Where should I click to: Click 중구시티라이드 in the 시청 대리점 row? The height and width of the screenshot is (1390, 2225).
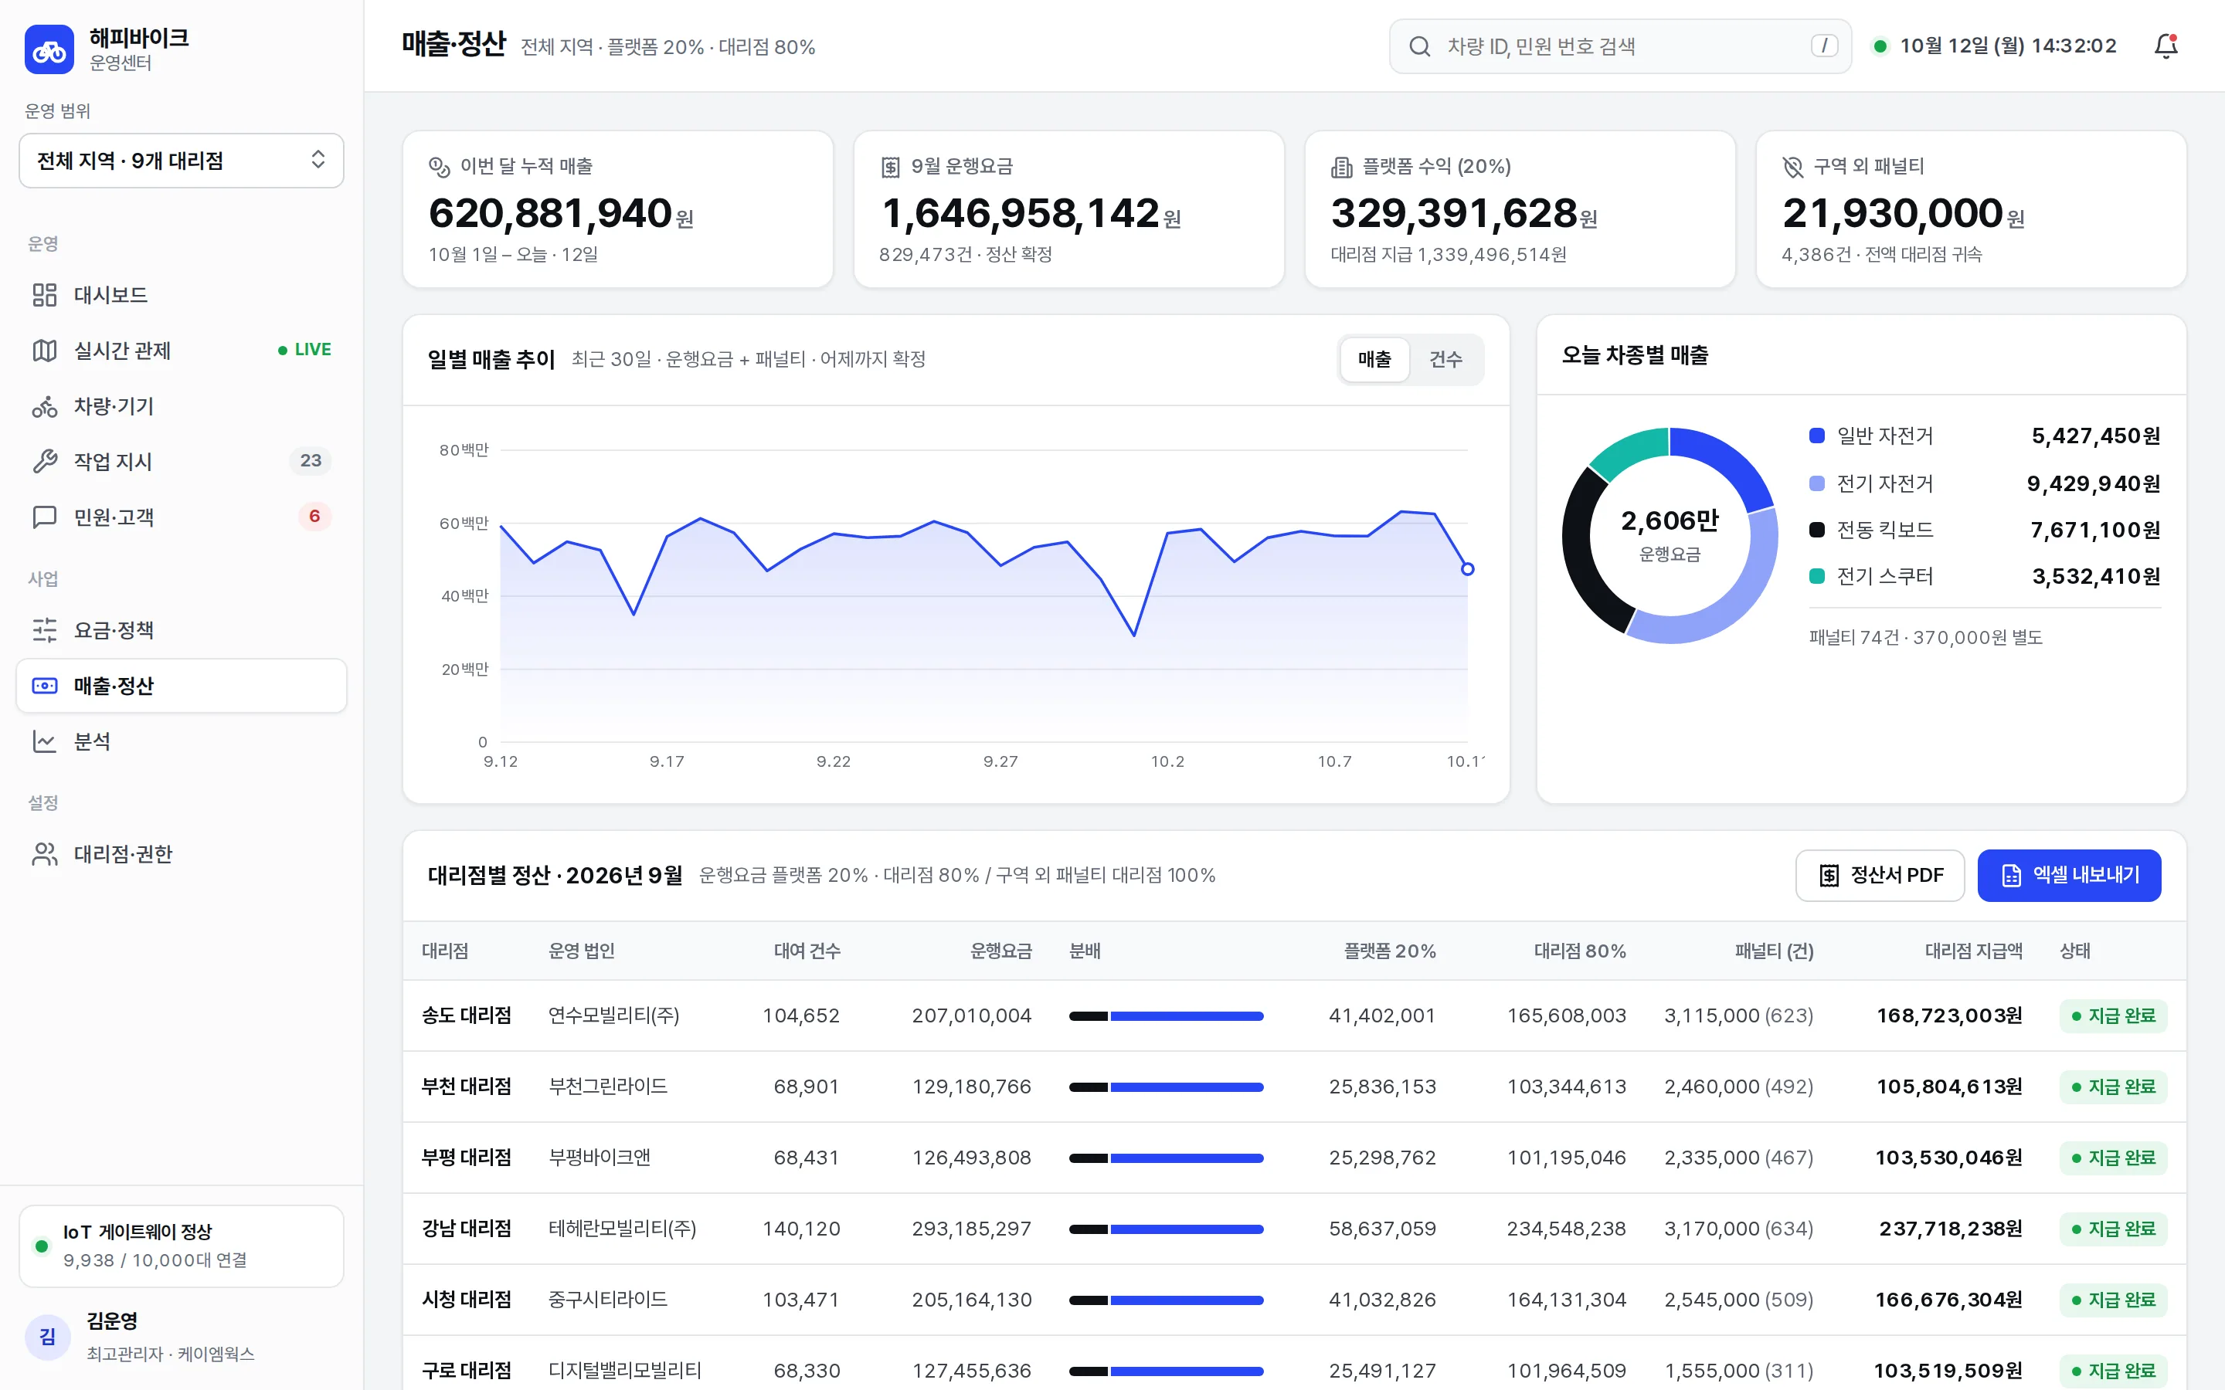tap(608, 1300)
